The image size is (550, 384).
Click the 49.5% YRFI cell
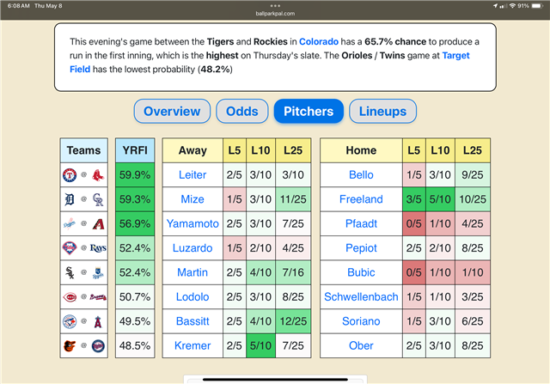pos(135,321)
